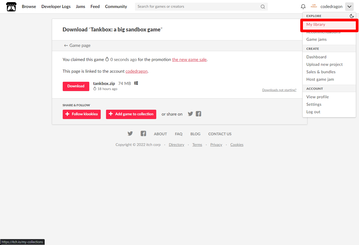Open the ABOUT footer link
This screenshot has height=245, width=359.
[x=161, y=134]
